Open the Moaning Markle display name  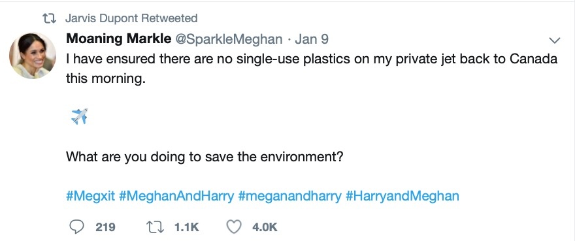click(x=119, y=39)
